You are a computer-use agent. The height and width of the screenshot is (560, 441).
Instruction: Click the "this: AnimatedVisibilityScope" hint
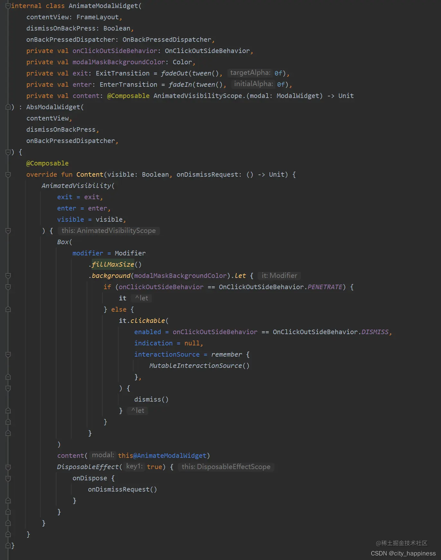pos(109,231)
